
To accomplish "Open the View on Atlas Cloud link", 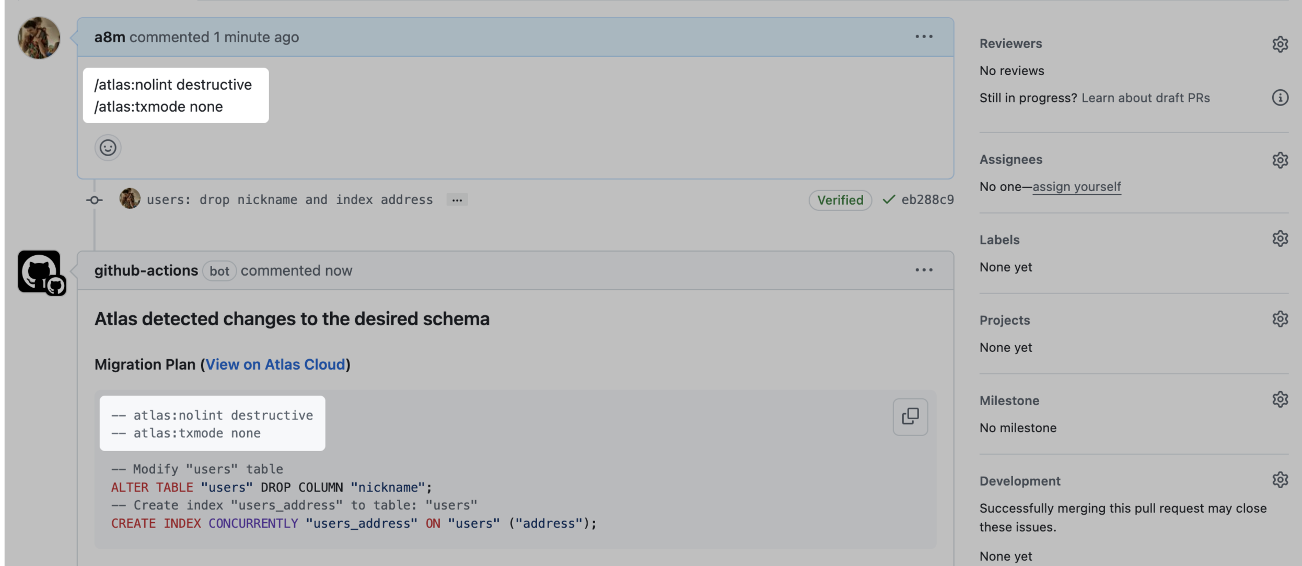I will [x=276, y=364].
